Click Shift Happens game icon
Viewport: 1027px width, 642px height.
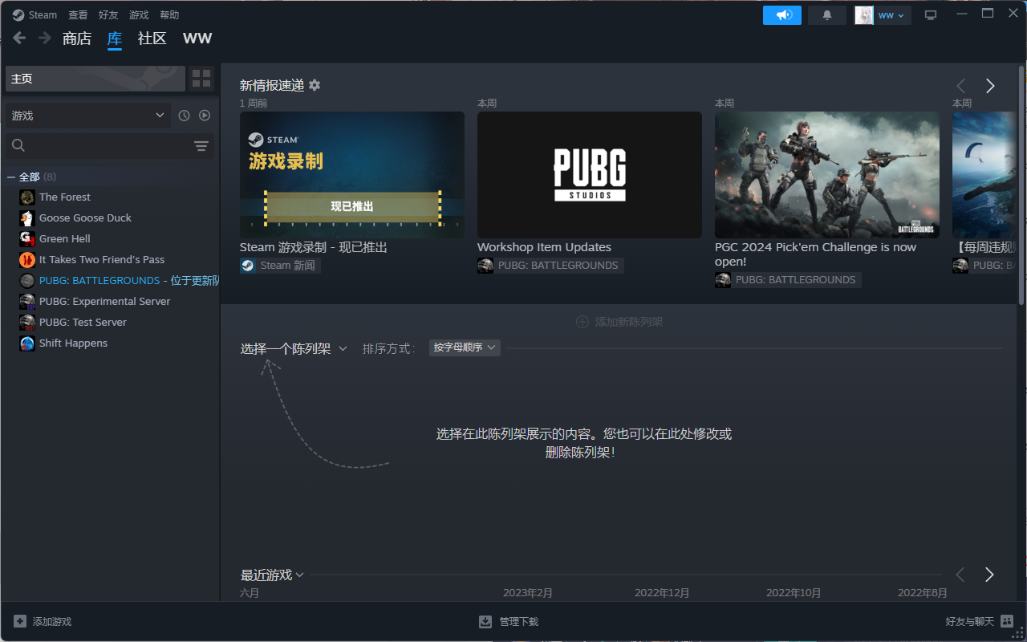point(27,343)
